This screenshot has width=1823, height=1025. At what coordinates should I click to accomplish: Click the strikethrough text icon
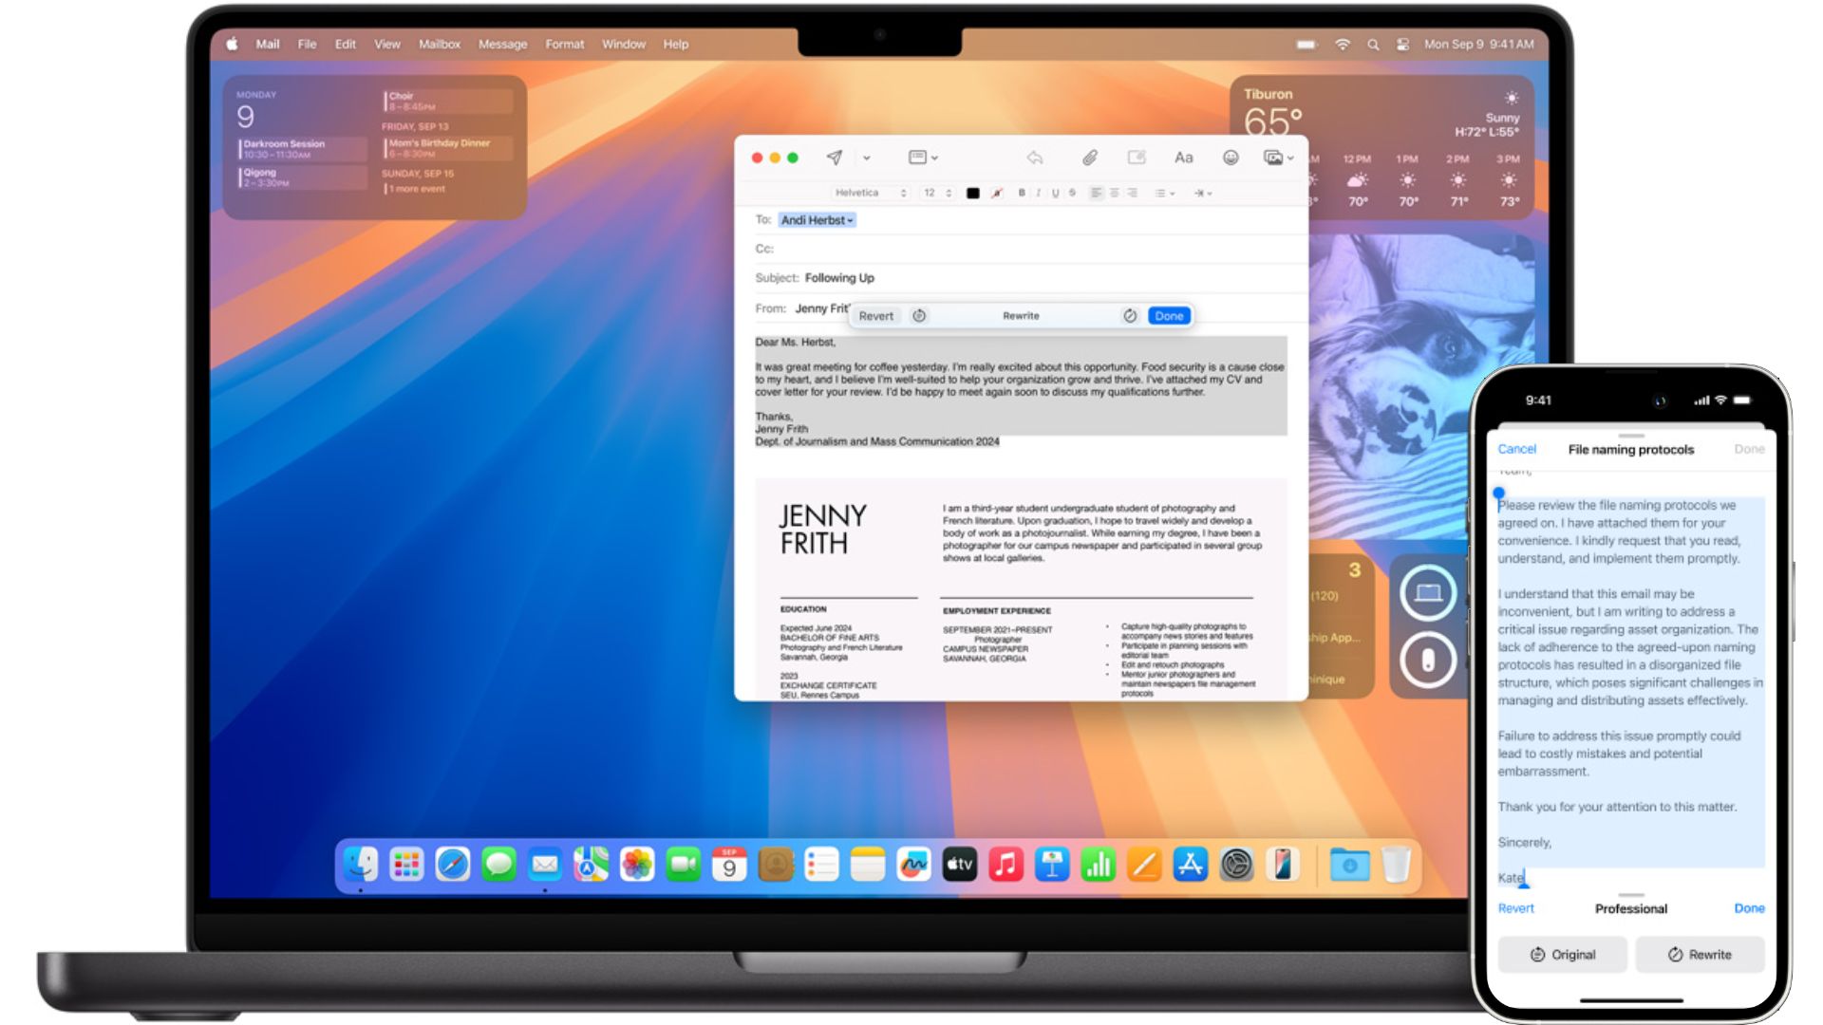(1074, 193)
